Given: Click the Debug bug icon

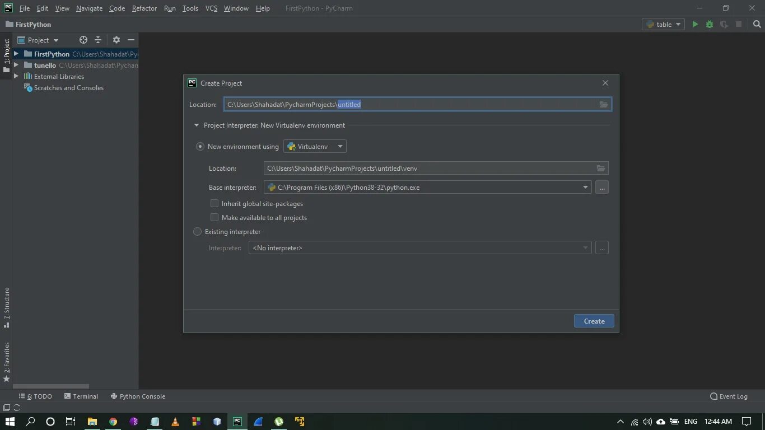Looking at the screenshot, I should click(x=710, y=24).
